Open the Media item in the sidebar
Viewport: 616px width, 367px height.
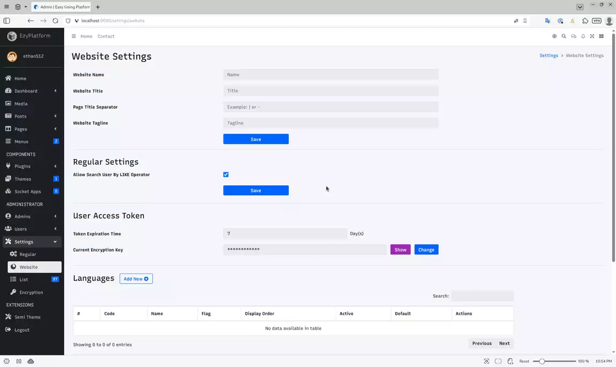pyautogui.click(x=21, y=104)
